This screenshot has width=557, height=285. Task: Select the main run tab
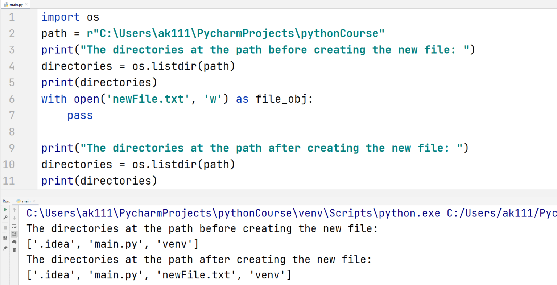point(26,201)
